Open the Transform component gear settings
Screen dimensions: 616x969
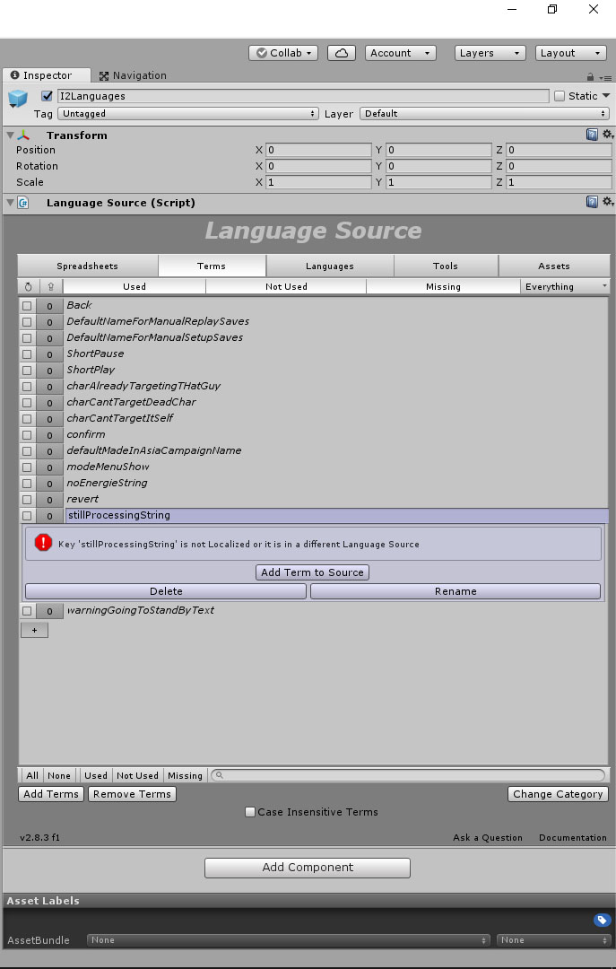pos(607,135)
